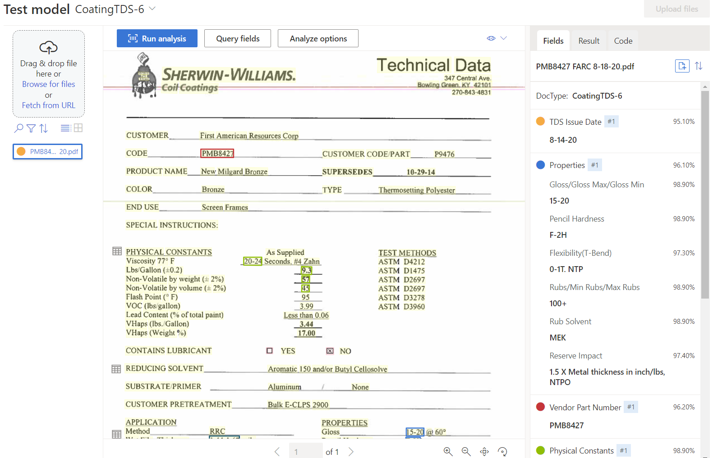The image size is (713, 458).
Task: Toggle document overlay visibility eye icon
Action: pyautogui.click(x=491, y=38)
